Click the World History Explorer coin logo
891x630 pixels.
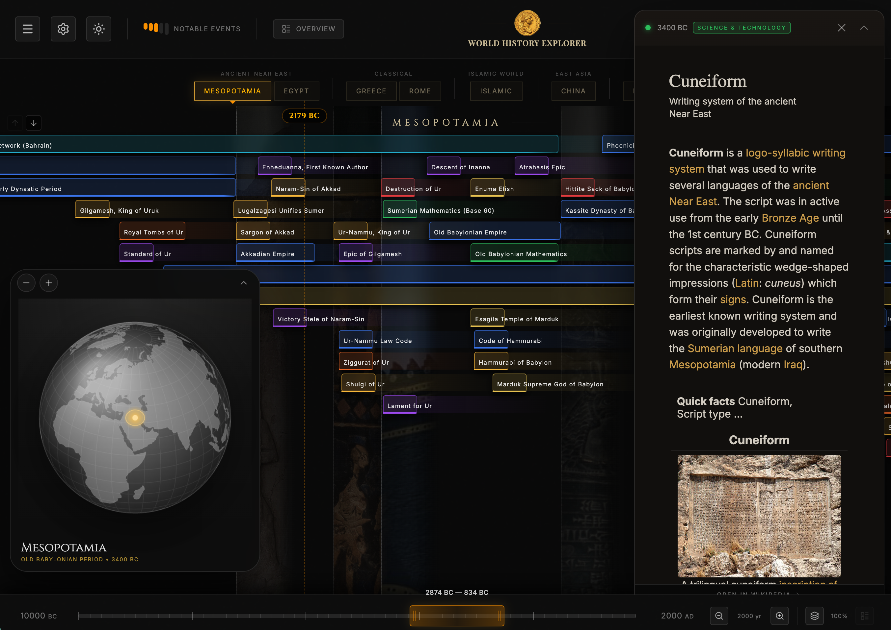(x=527, y=23)
